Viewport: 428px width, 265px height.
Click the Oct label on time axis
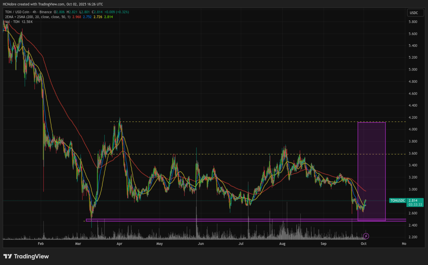(363, 244)
